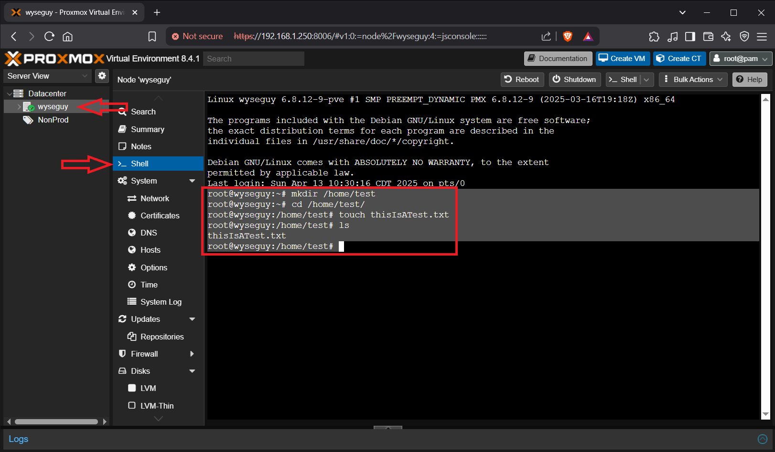775x452 pixels.
Task: Open the browser home page icon
Action: tap(68, 36)
